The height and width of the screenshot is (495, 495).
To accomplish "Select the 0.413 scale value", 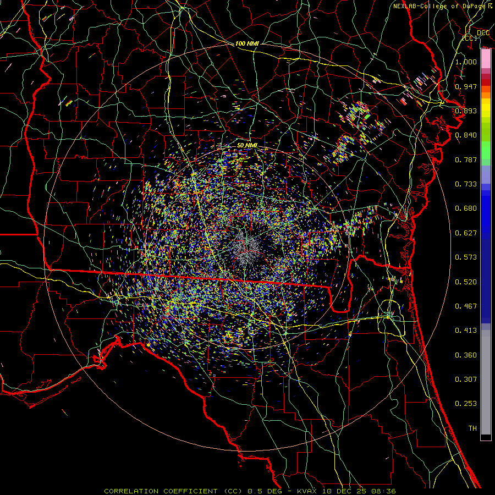I will point(466,331).
